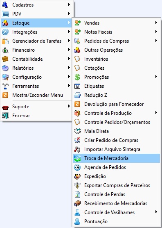Screen dimensions: 162x228
Task: Click Encerrar to exit the application
Action: pyautogui.click(x=36, y=116)
